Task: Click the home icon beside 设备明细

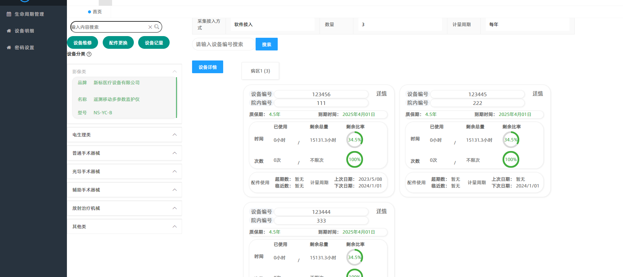Action: point(9,31)
